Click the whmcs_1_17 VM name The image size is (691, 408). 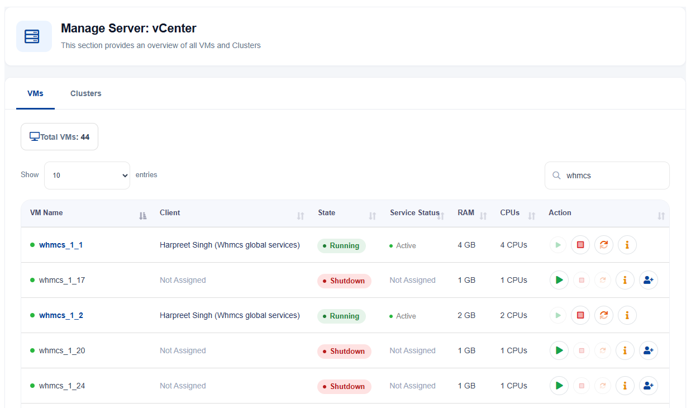click(x=62, y=280)
